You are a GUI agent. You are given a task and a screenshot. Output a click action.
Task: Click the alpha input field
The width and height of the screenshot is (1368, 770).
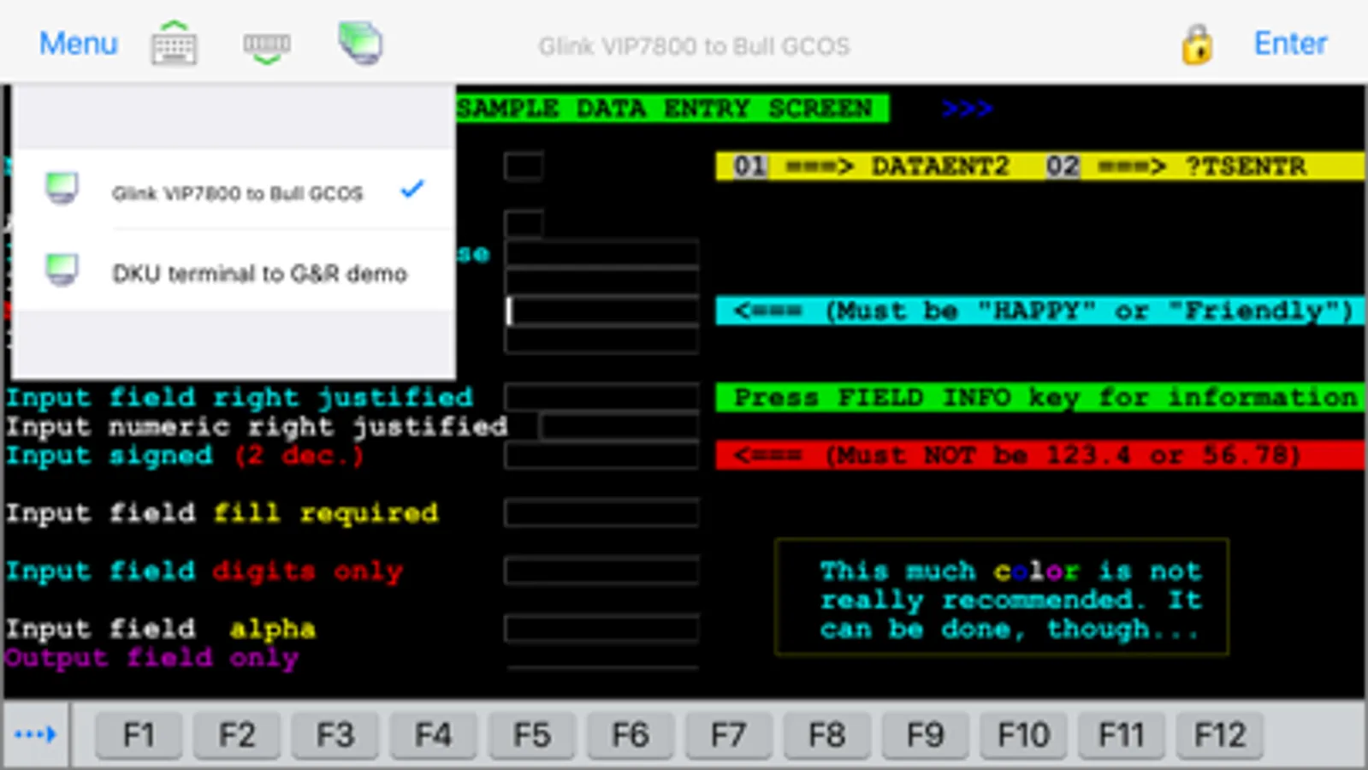pyautogui.click(x=601, y=629)
